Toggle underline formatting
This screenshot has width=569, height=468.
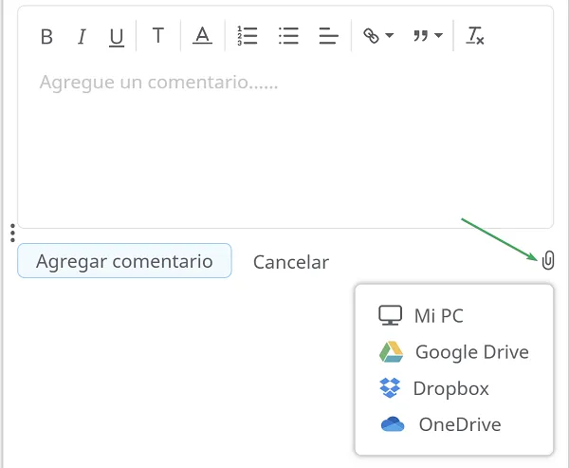tap(117, 37)
